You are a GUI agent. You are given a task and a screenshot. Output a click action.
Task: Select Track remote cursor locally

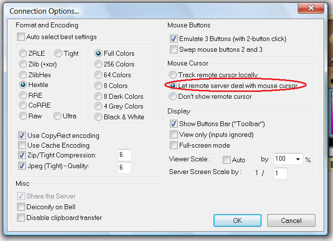coord(172,75)
